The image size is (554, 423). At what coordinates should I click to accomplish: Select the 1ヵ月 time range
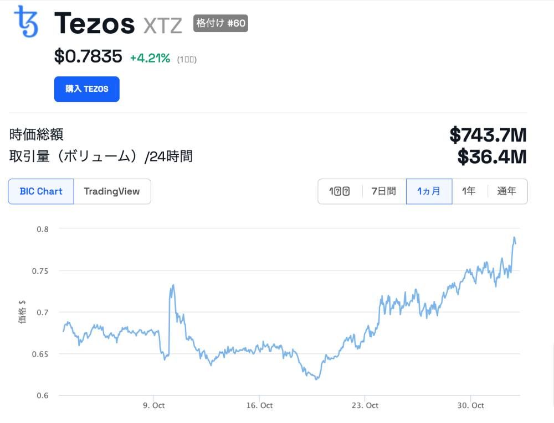click(429, 191)
